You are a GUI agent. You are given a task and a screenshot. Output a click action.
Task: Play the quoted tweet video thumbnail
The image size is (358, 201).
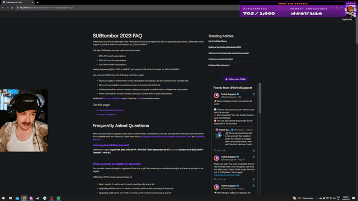[x=219, y=135]
